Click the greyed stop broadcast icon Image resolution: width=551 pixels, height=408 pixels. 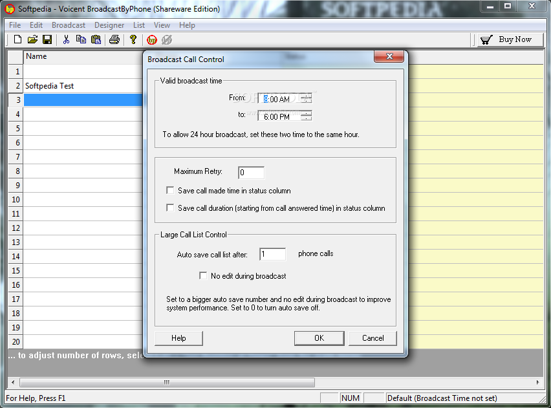tap(167, 39)
